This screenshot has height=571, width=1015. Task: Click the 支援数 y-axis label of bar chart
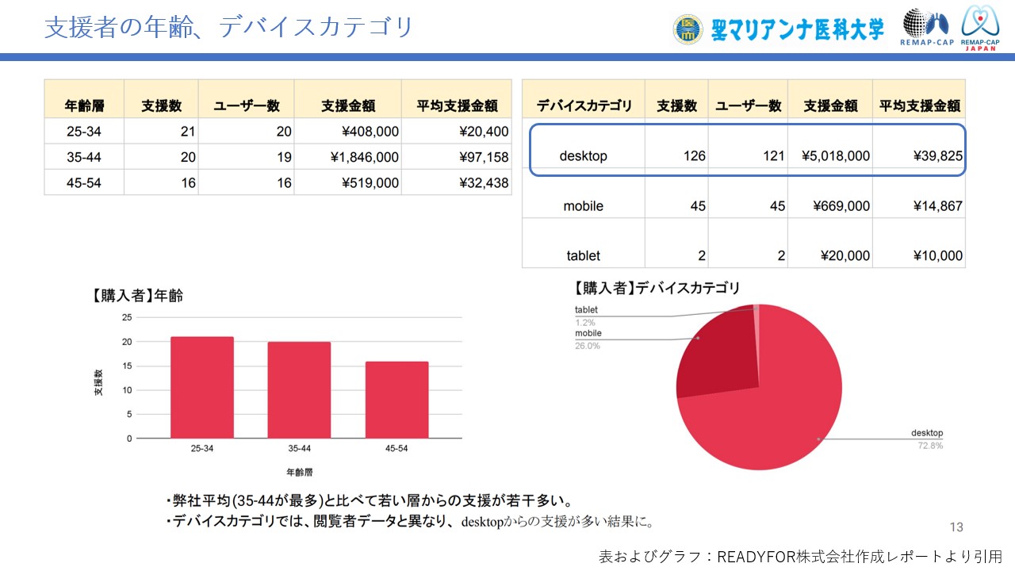point(99,382)
